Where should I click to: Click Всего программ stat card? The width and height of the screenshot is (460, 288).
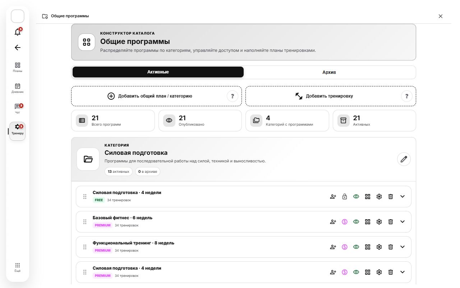(x=113, y=121)
